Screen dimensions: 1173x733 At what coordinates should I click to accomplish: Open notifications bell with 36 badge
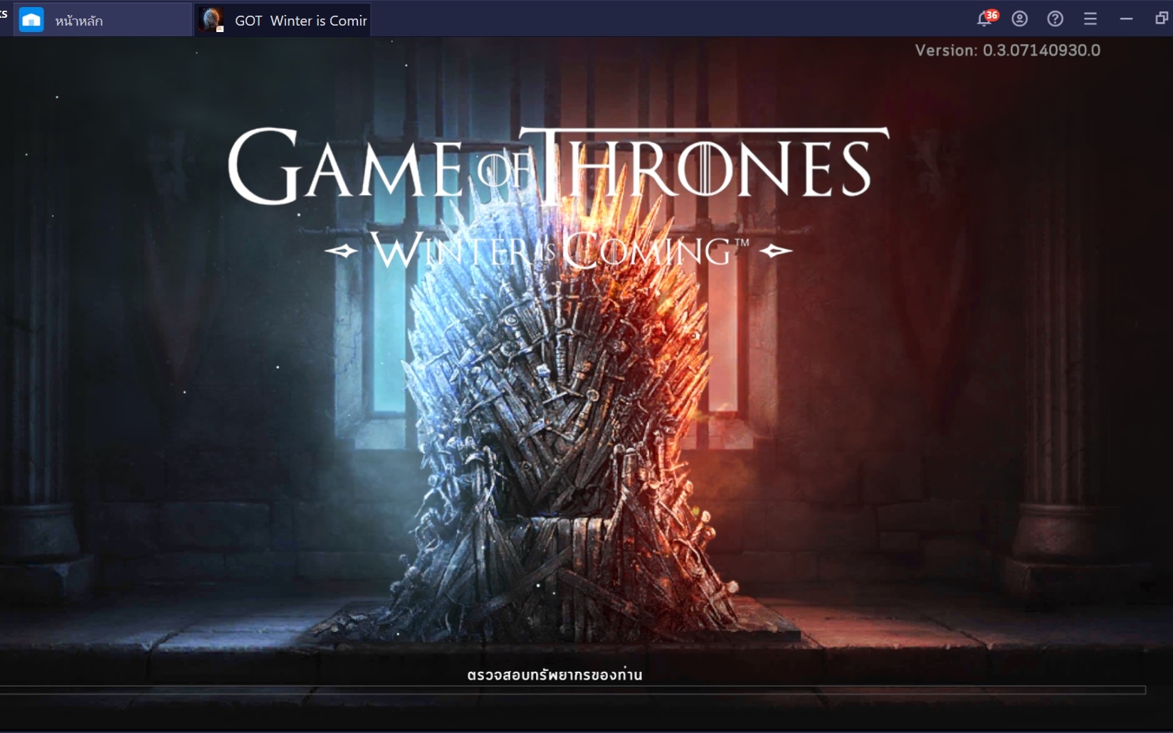point(986,19)
